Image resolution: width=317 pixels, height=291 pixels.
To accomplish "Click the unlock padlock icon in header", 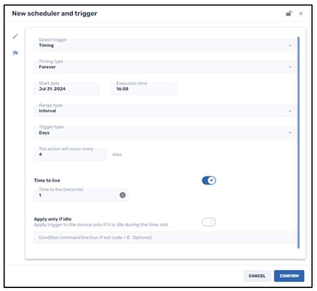I will [288, 13].
